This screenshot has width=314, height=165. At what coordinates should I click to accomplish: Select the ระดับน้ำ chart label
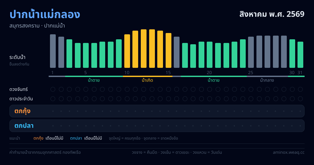pos(17,57)
